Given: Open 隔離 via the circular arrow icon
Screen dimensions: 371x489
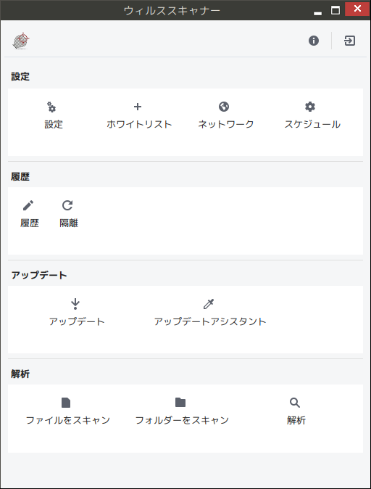Looking at the screenshot, I should tap(67, 205).
